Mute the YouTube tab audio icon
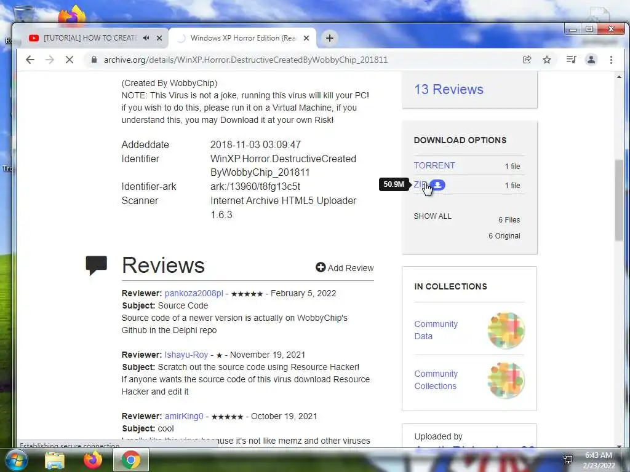 tap(146, 37)
